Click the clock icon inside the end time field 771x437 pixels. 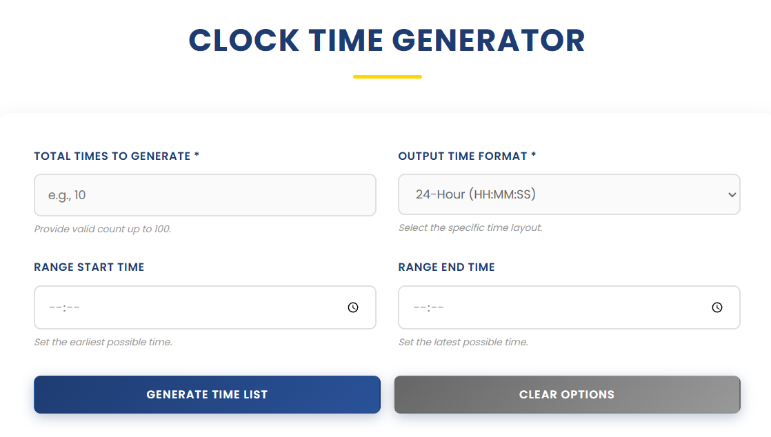718,307
